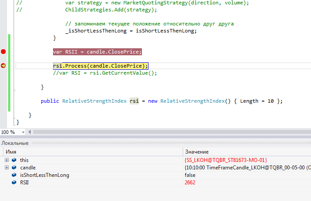
Task: Click the variable icon beside isShortLessThenLong
Action: coord(14,175)
